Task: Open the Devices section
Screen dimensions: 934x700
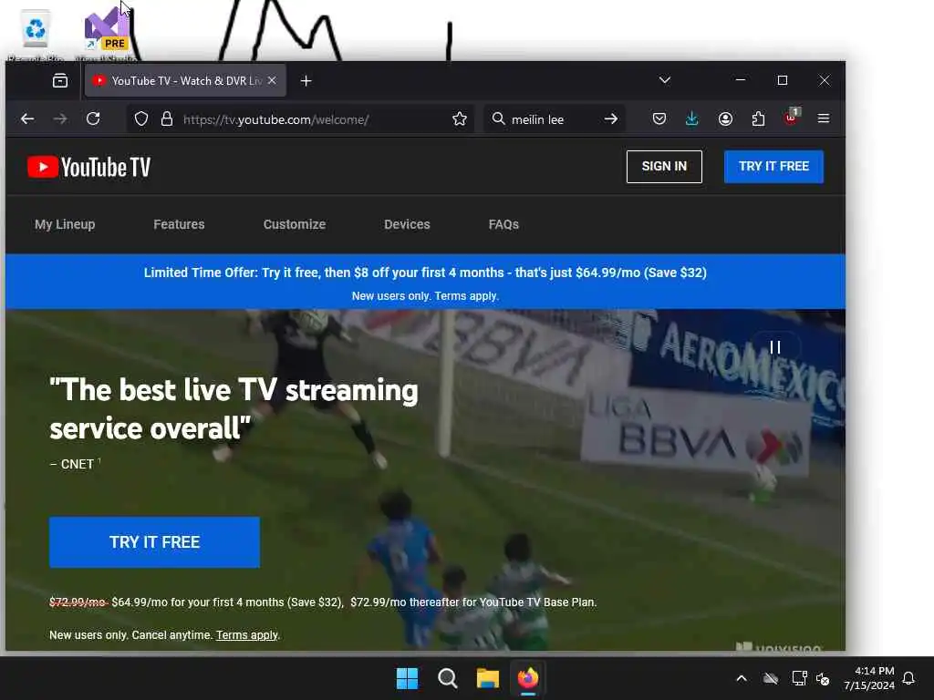Action: pos(407,224)
